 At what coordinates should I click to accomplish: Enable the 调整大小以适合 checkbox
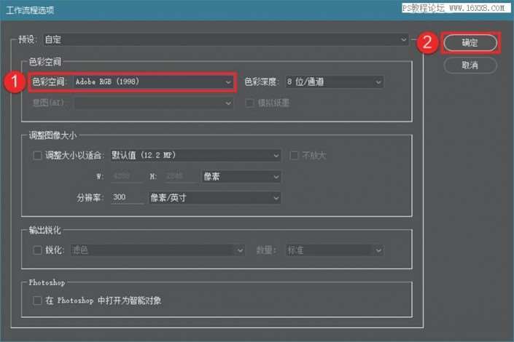click(37, 156)
